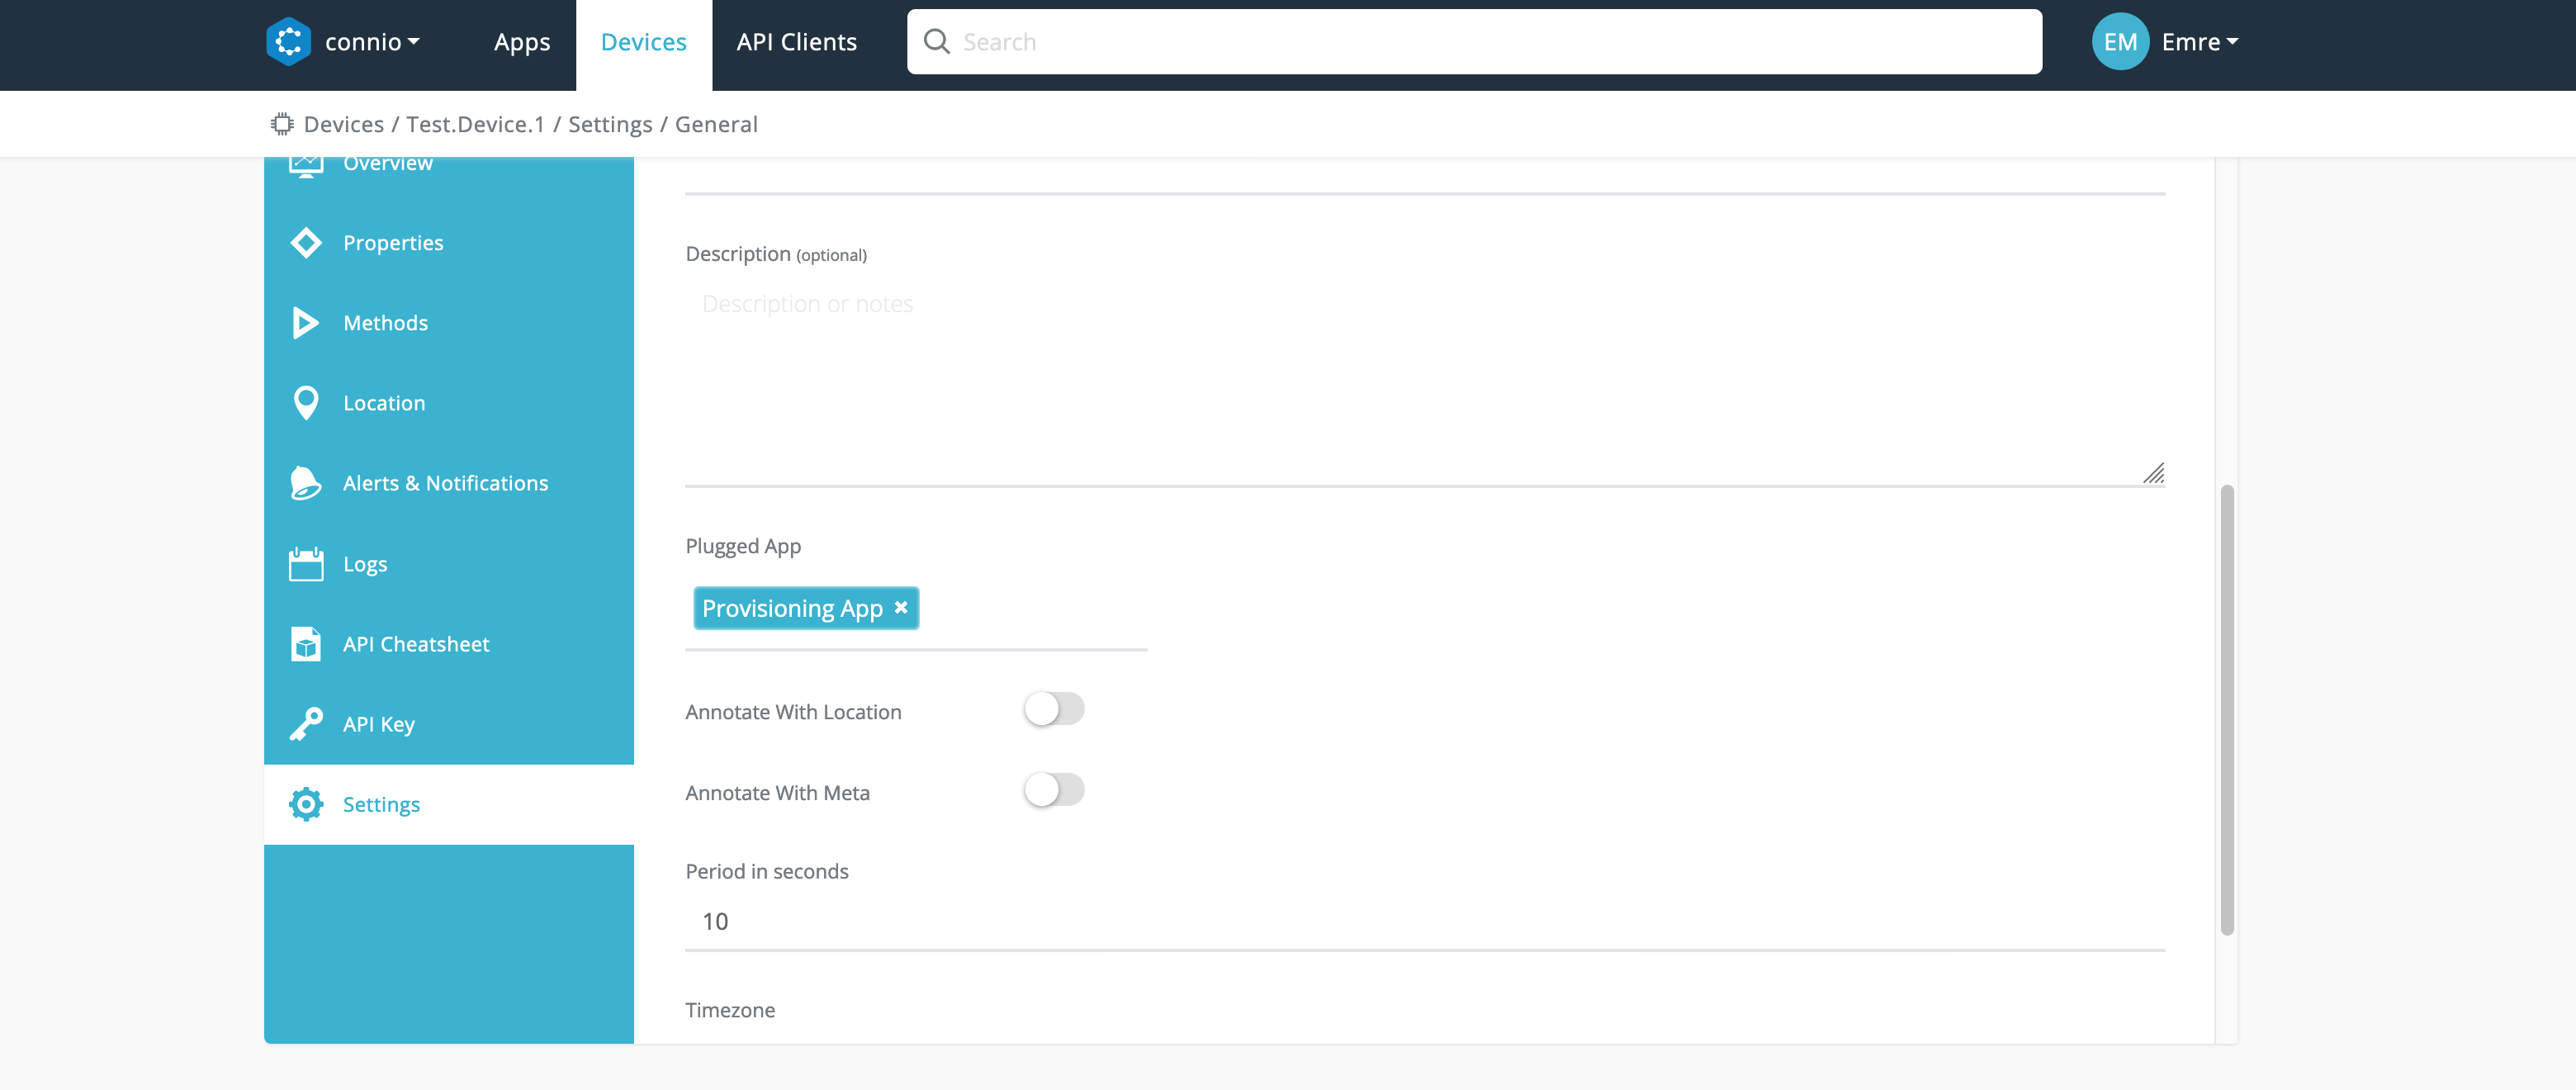This screenshot has height=1090, width=2576.
Task: Go to Test.Device.1 breadcrumb link
Action: pyautogui.click(x=475, y=124)
